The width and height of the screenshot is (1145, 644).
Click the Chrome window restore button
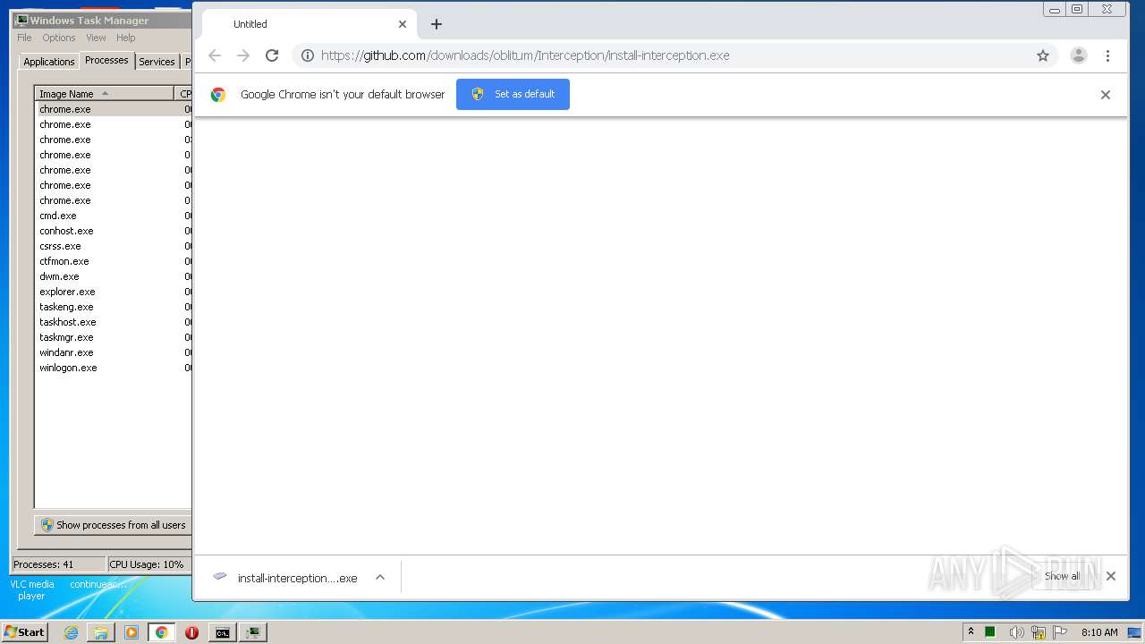click(x=1077, y=9)
